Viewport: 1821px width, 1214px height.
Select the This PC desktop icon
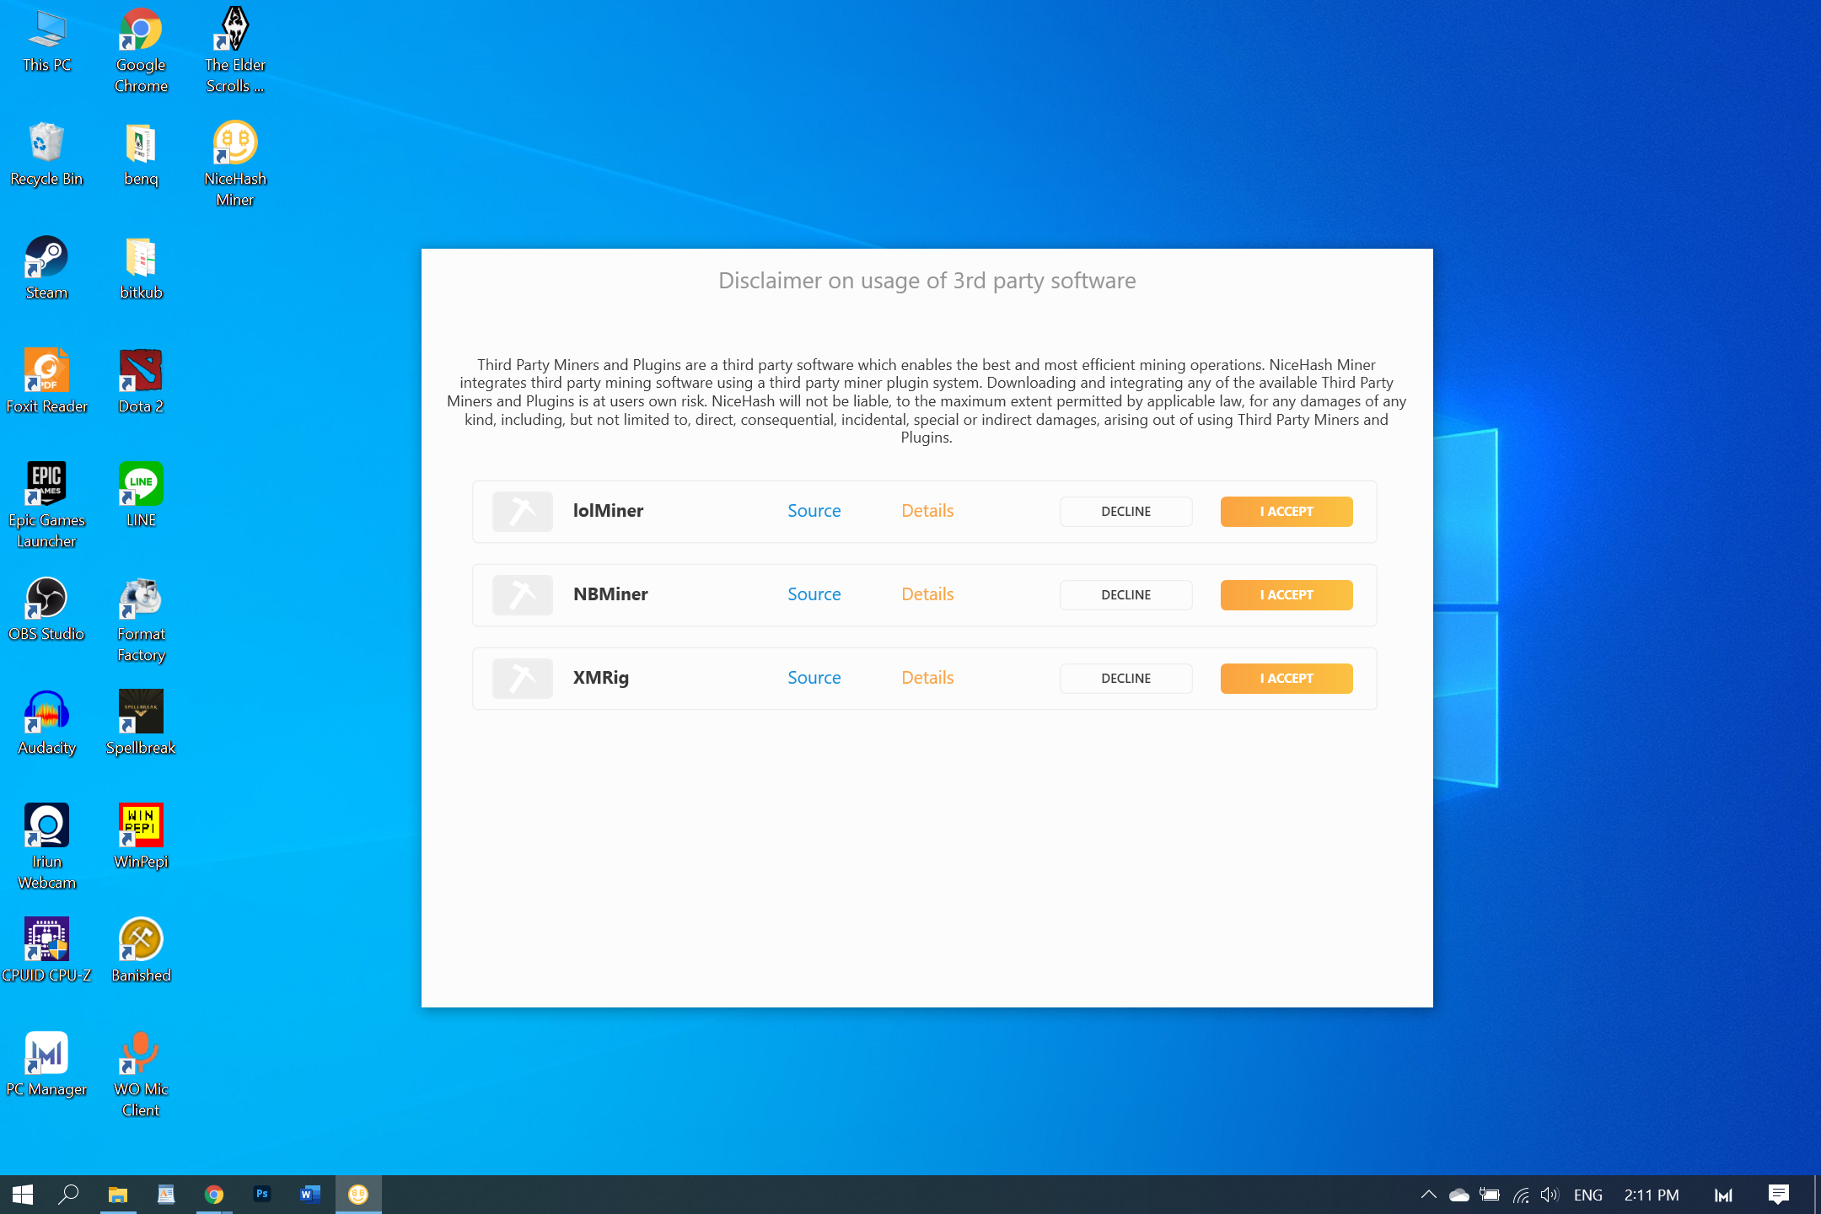coord(46,40)
